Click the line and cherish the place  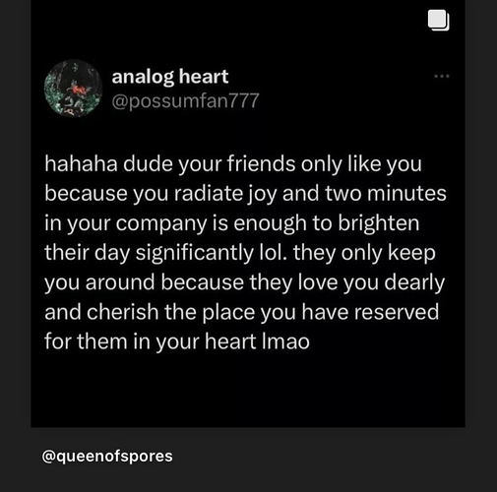pyautogui.click(x=241, y=312)
